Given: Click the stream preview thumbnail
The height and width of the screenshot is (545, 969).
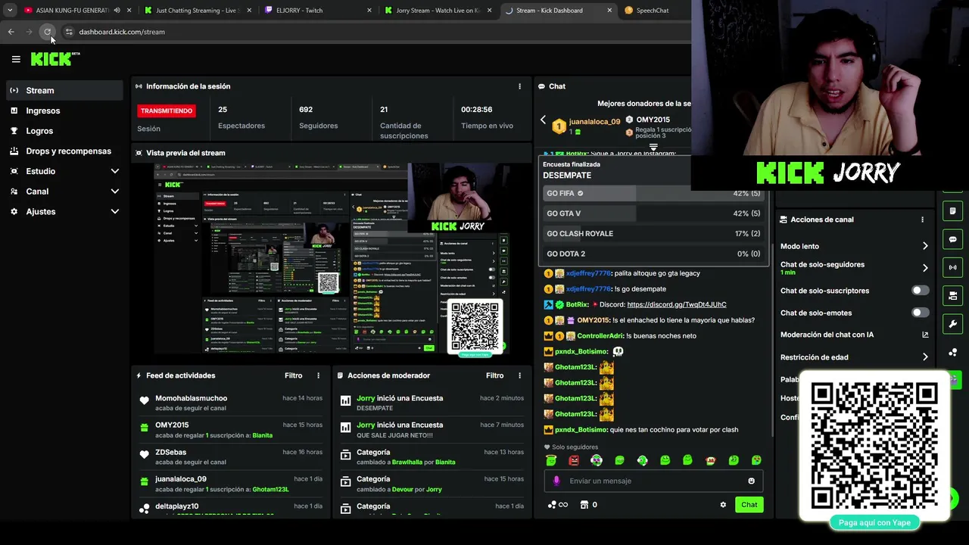Looking at the screenshot, I should (x=331, y=258).
